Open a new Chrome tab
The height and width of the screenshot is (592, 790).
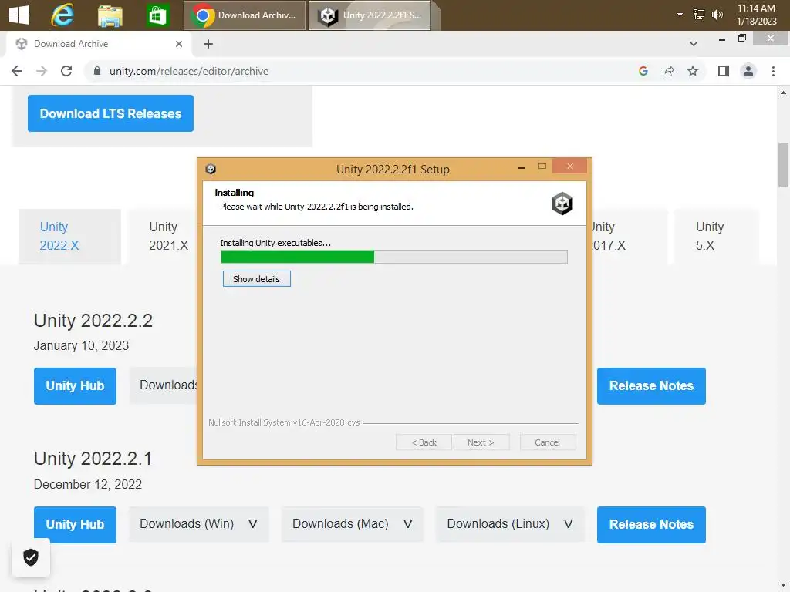tap(208, 44)
